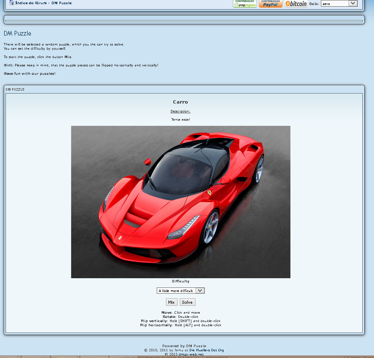The width and height of the screenshot is (374, 358).
Task: Click the Carro puzzle title
Action: pyautogui.click(x=181, y=102)
